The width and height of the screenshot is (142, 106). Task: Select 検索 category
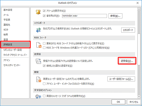tap(15, 35)
